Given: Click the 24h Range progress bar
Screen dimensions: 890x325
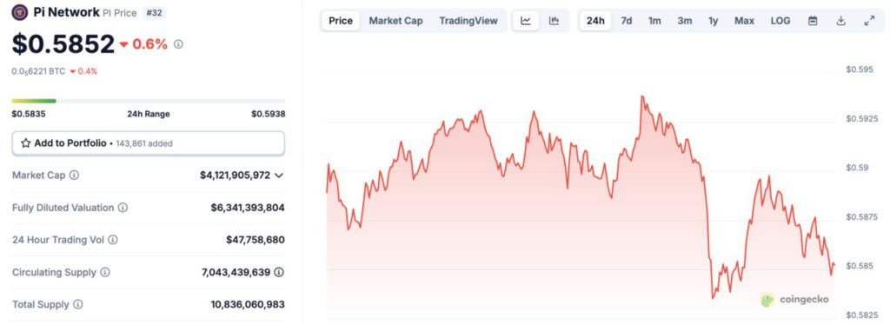Looking at the screenshot, I should (148, 101).
